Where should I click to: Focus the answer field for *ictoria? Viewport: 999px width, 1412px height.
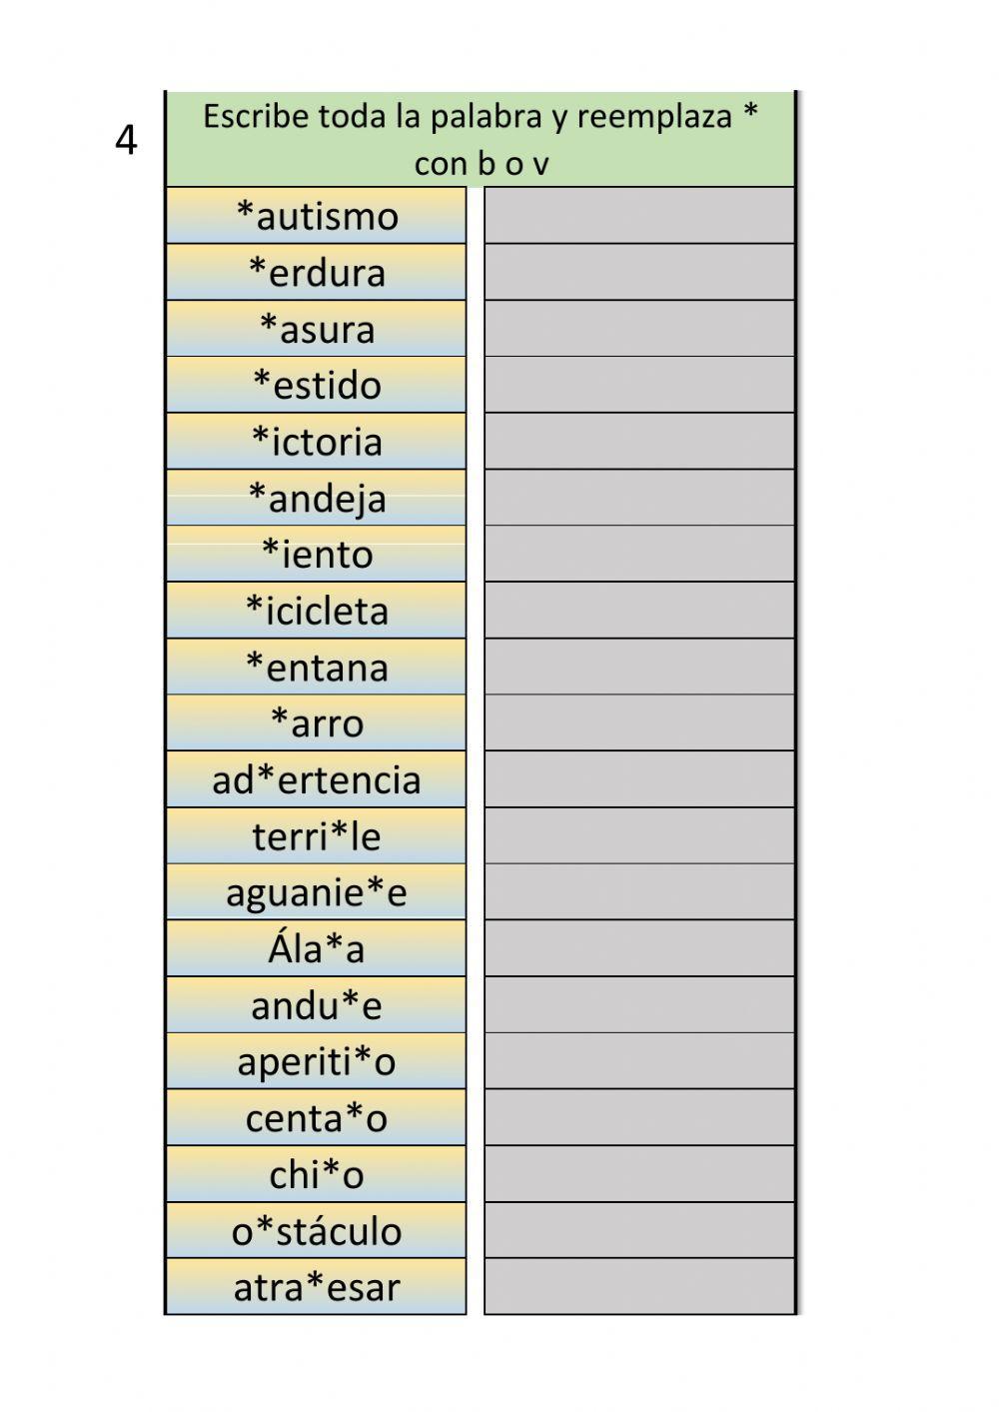639,441
